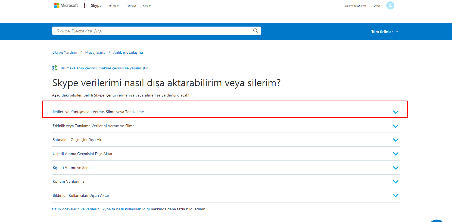Click the Microsoft logo
Viewport: 452px width, 222px height.
[66, 5]
